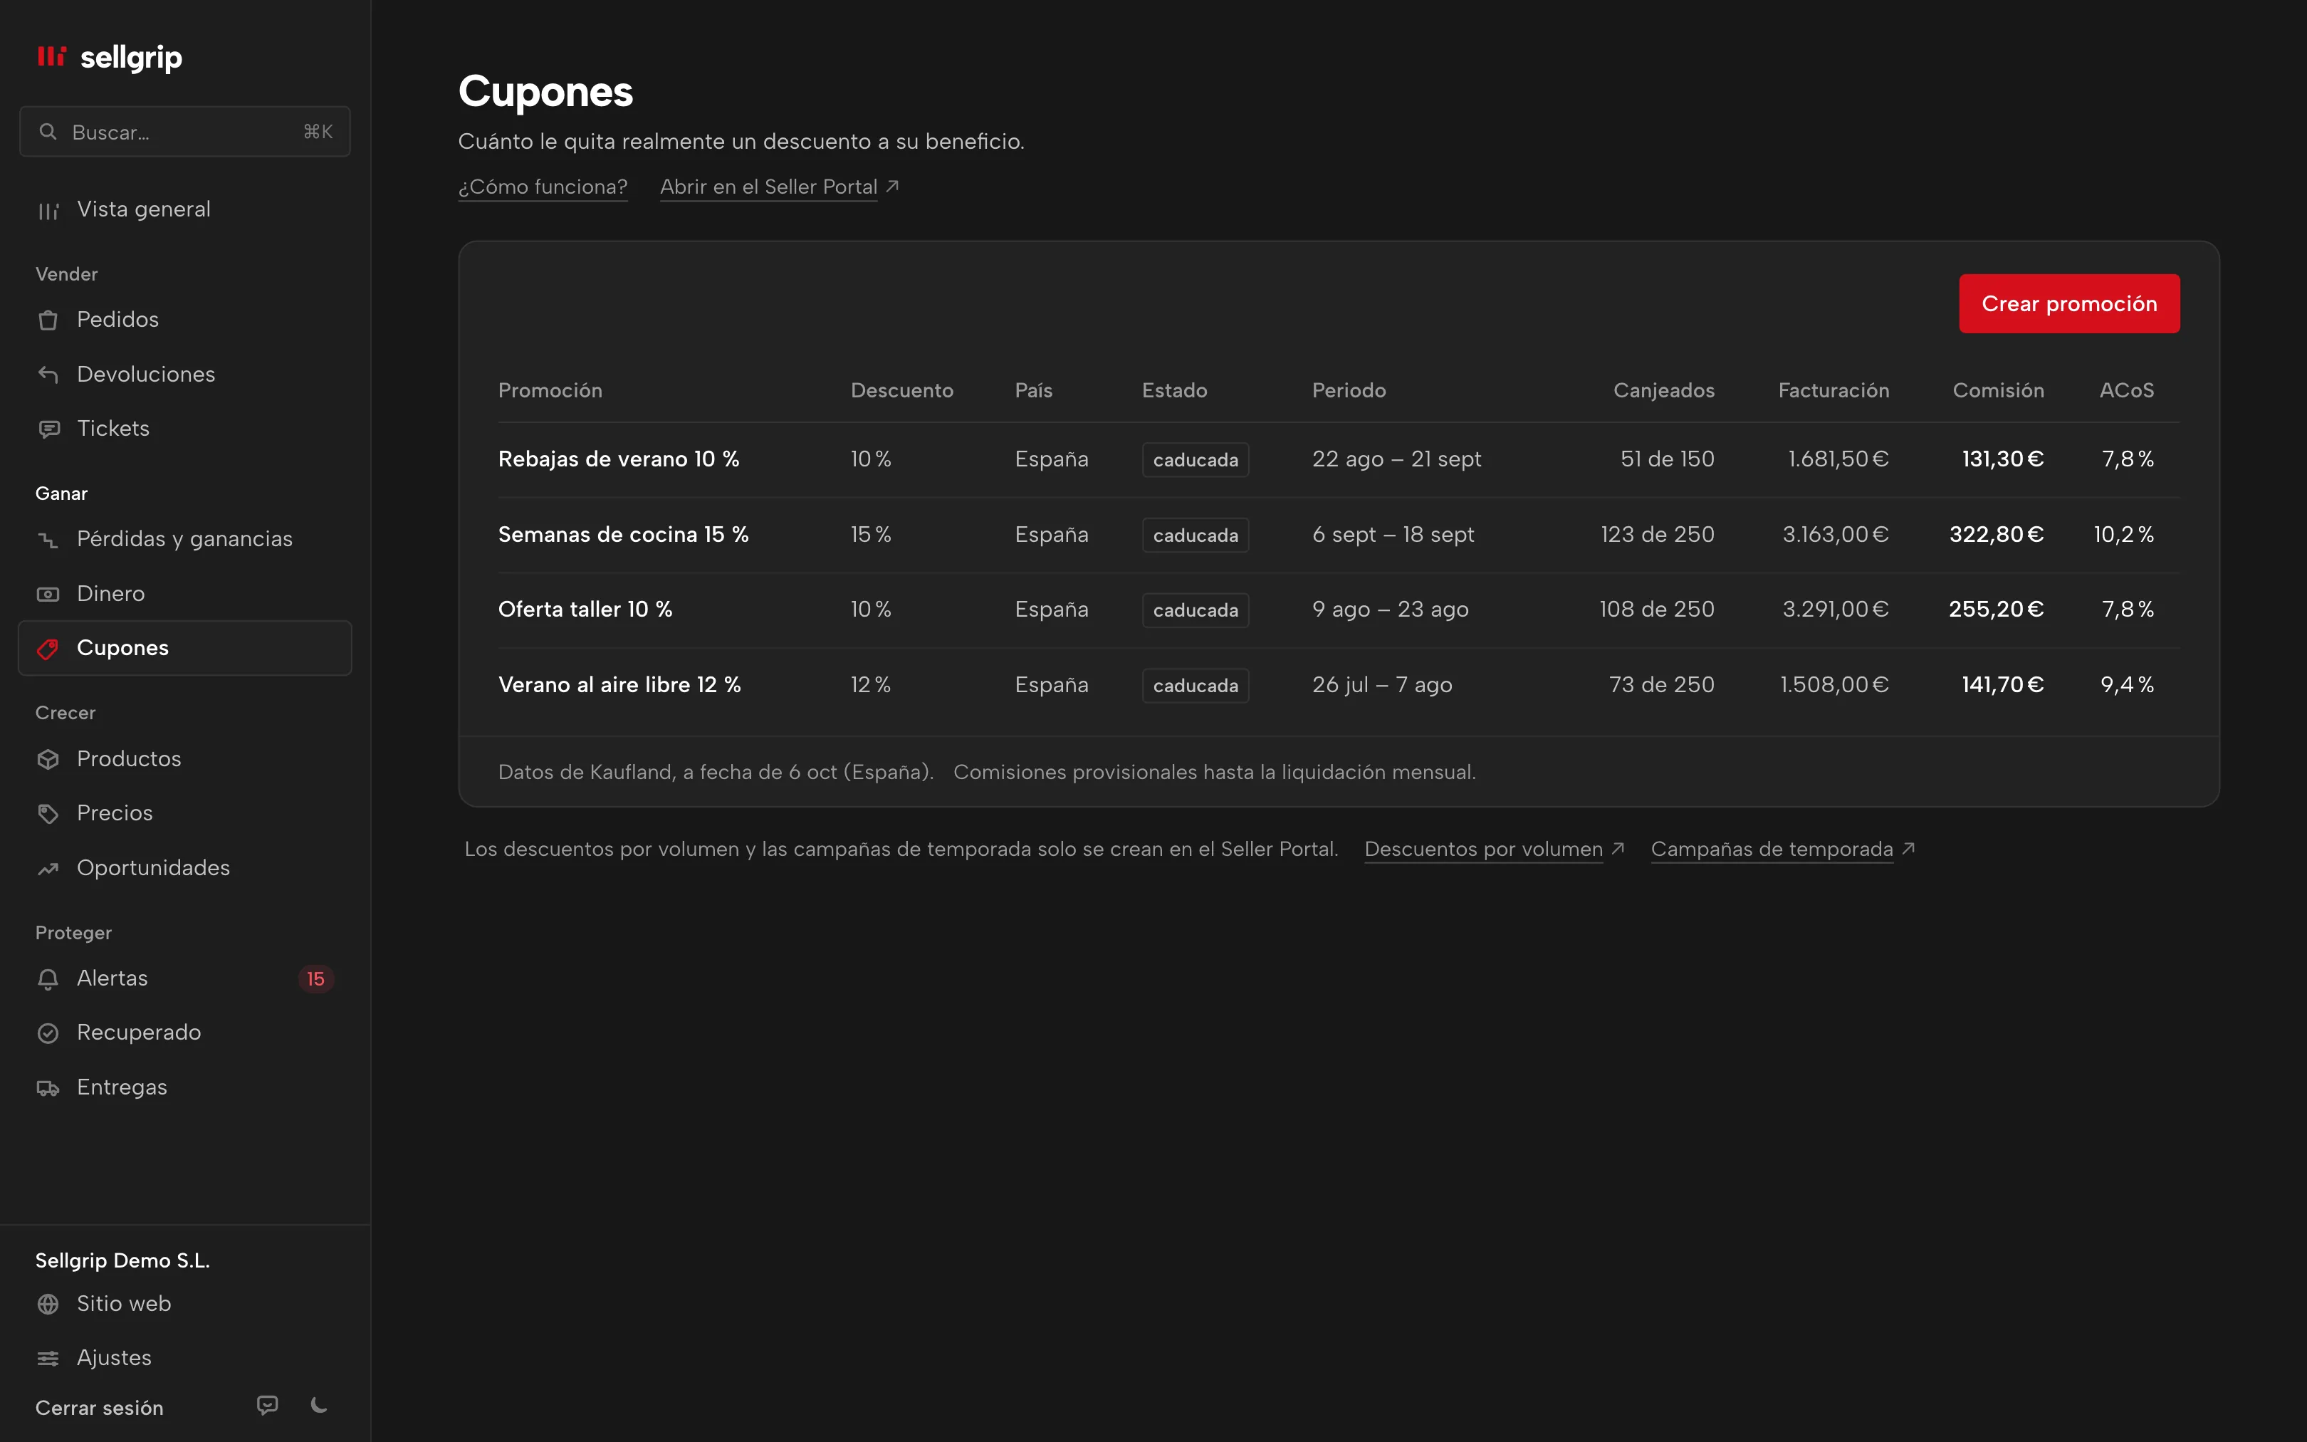The height and width of the screenshot is (1442, 2307).
Task: Select Semanas de cocina 15 % promotion
Action: click(624, 535)
